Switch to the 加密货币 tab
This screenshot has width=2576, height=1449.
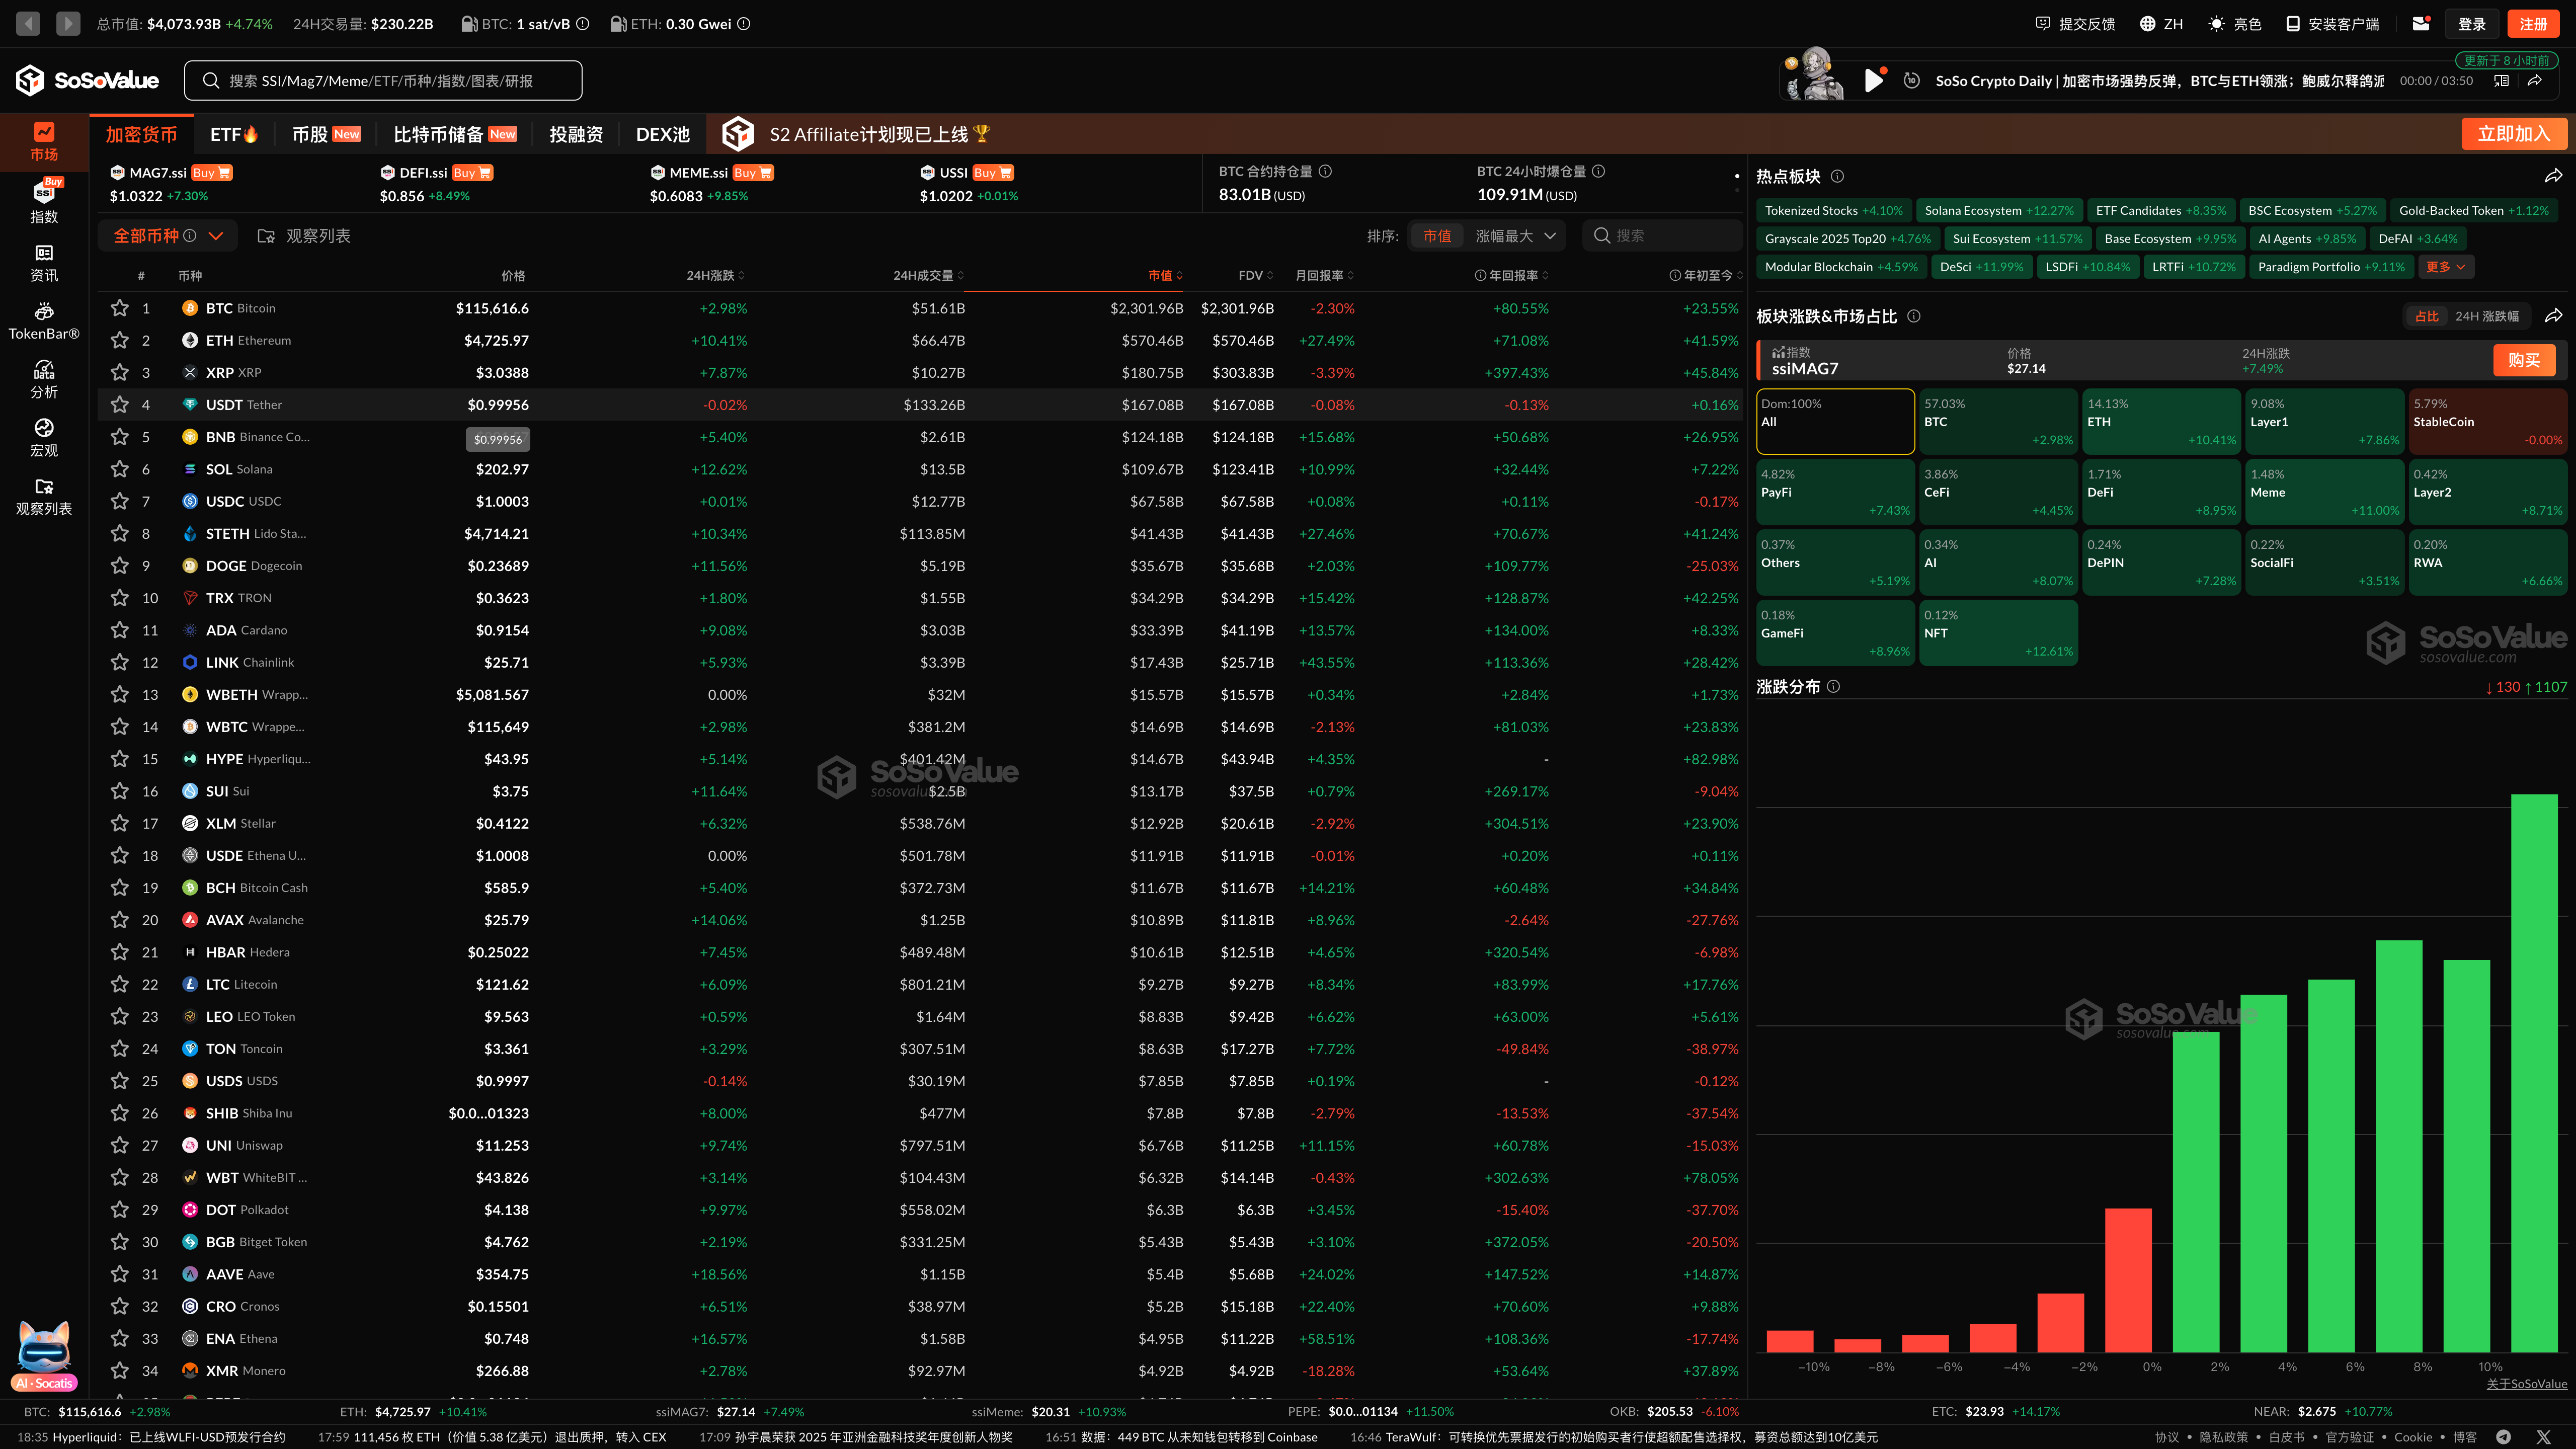point(141,134)
